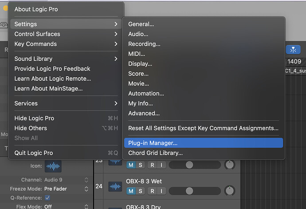Screen dimensions: 306x209
Task: Expand Services submenu arrow
Action: coord(116,103)
